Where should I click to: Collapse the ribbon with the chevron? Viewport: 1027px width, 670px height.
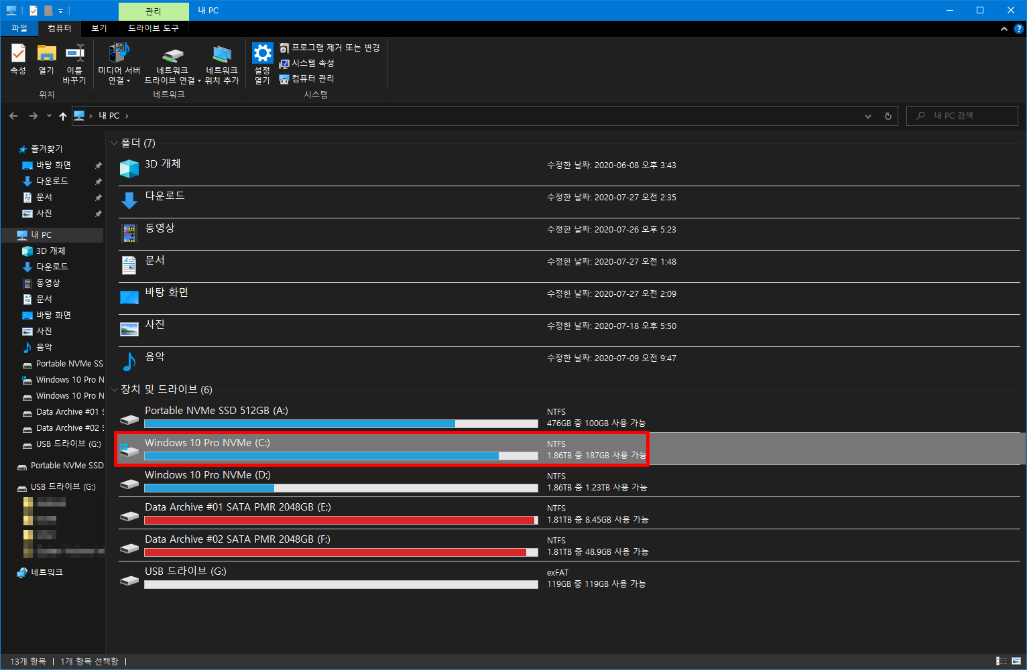click(x=1004, y=29)
